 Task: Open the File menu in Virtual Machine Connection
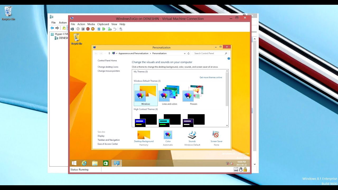click(73, 24)
